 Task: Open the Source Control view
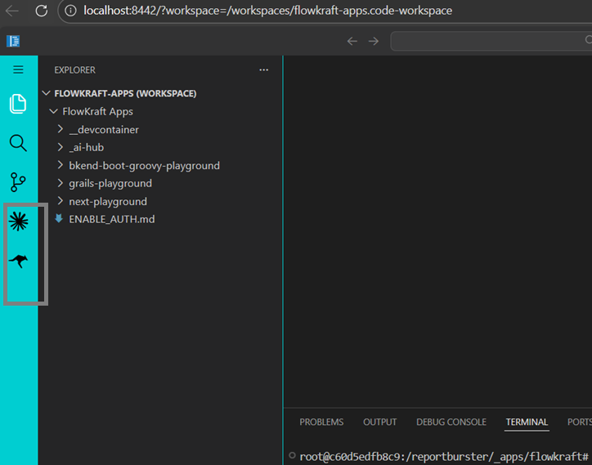point(18,182)
